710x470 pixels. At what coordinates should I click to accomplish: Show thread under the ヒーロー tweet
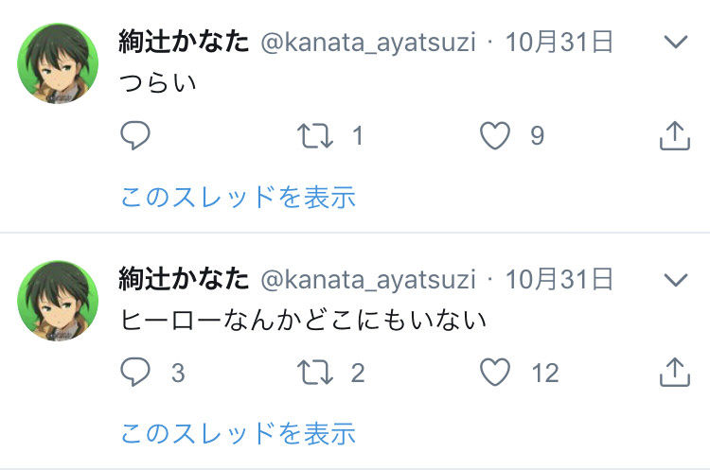pos(239,433)
